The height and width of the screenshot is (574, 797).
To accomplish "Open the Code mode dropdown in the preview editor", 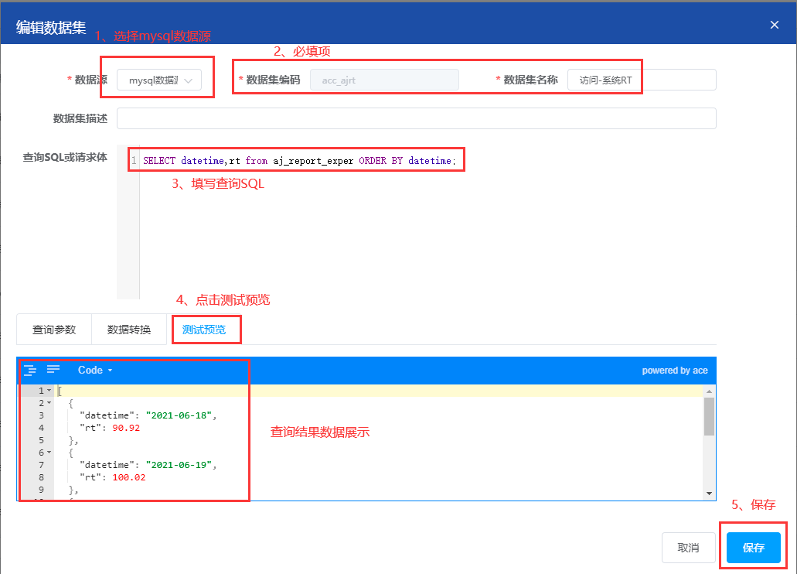I will tap(93, 370).
